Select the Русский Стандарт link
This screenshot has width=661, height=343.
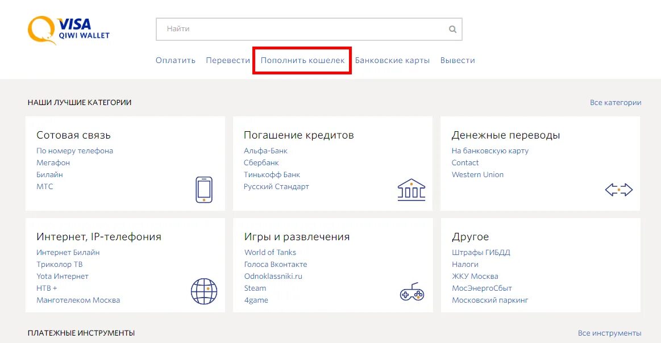pyautogui.click(x=277, y=186)
